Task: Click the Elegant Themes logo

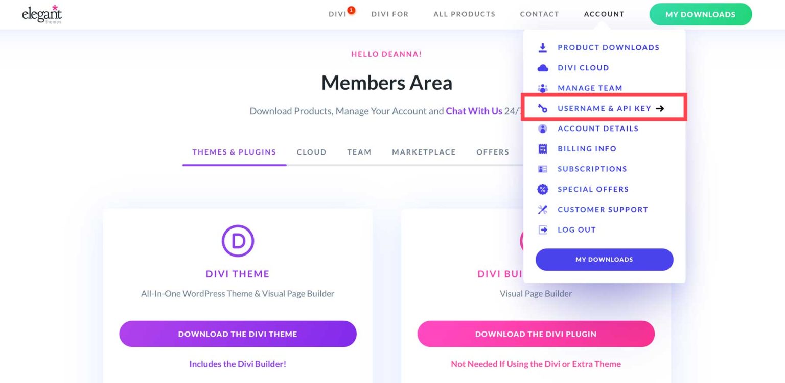Action: (41, 14)
